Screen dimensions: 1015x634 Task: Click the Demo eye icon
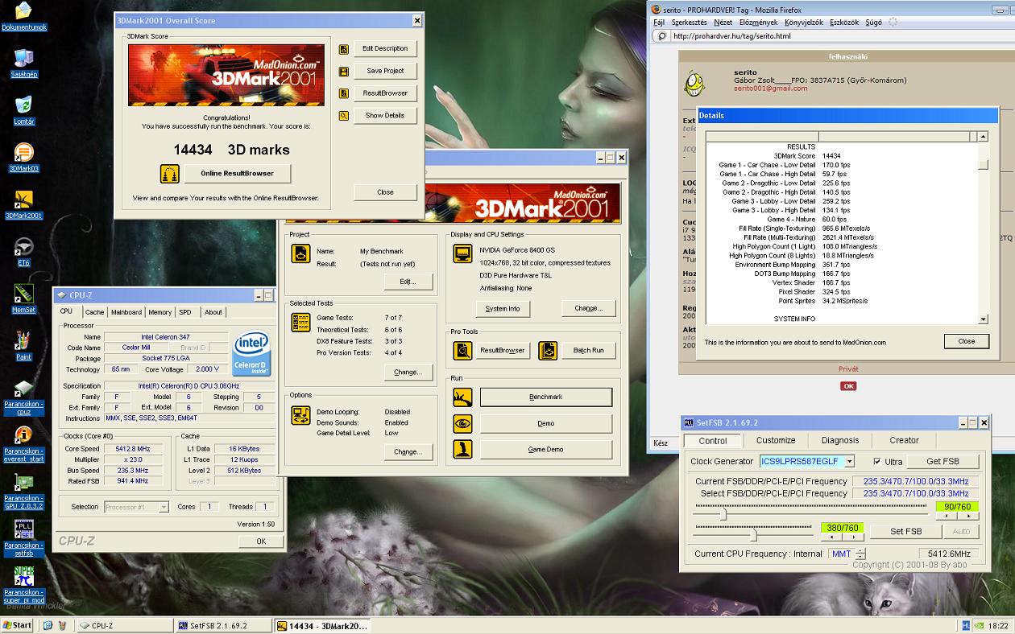[462, 423]
